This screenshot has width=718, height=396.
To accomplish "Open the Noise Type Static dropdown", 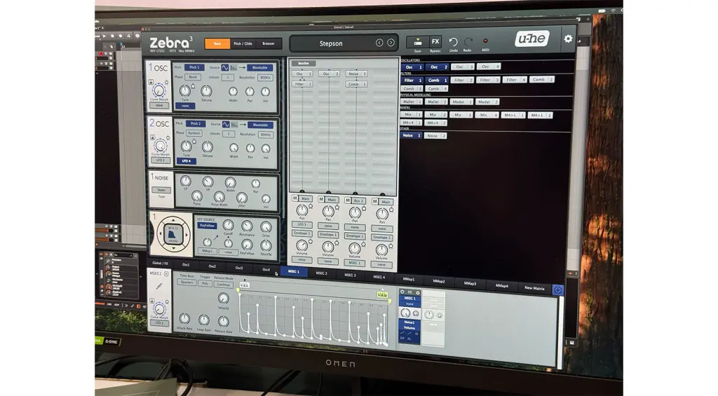I will click(161, 190).
